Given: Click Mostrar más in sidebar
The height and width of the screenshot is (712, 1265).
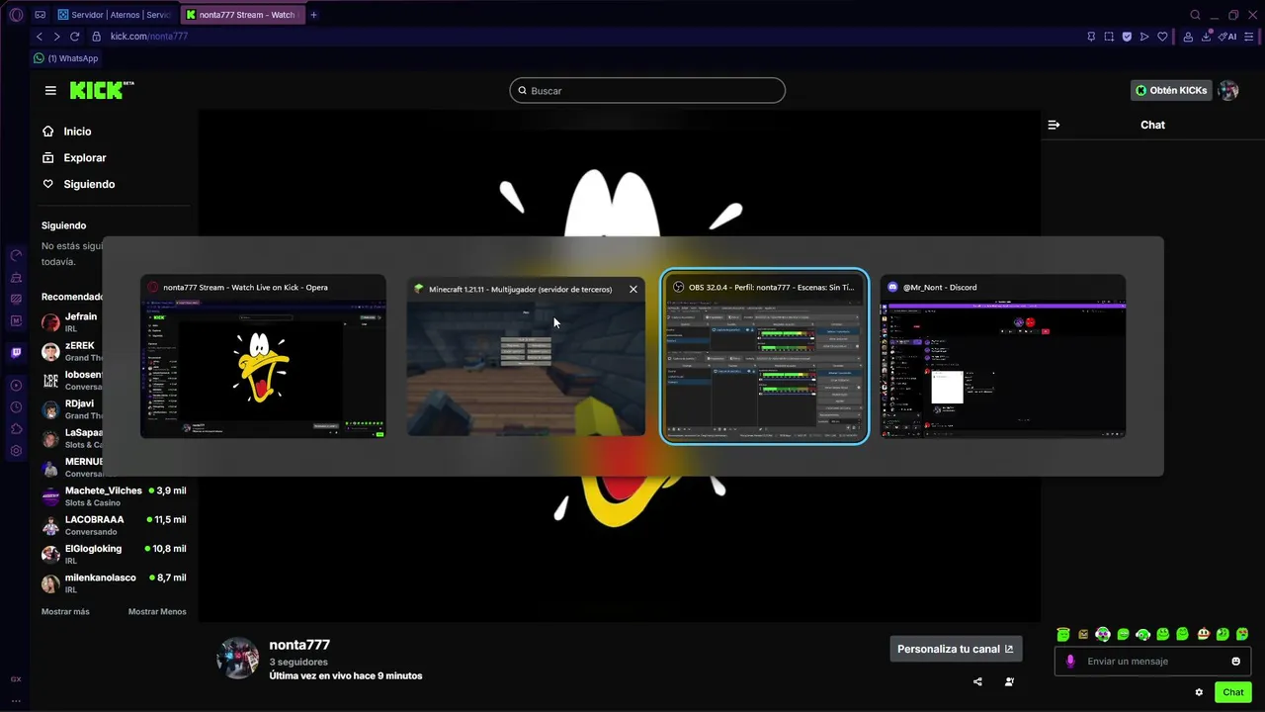Looking at the screenshot, I should (65, 612).
